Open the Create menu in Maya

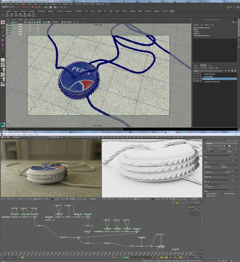(x=17, y=4)
